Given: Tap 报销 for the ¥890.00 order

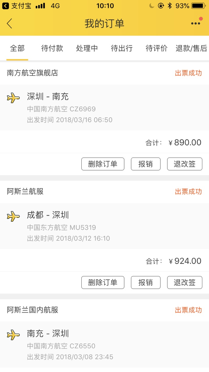Looking at the screenshot, I should (146, 164).
